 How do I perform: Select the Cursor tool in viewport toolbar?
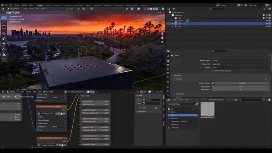tap(4, 23)
